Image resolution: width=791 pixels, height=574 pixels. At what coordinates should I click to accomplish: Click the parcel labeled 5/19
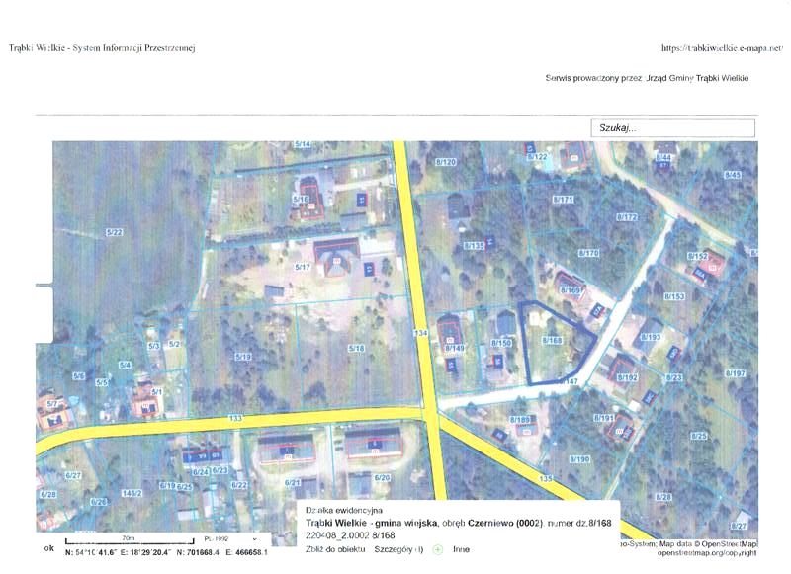243,354
